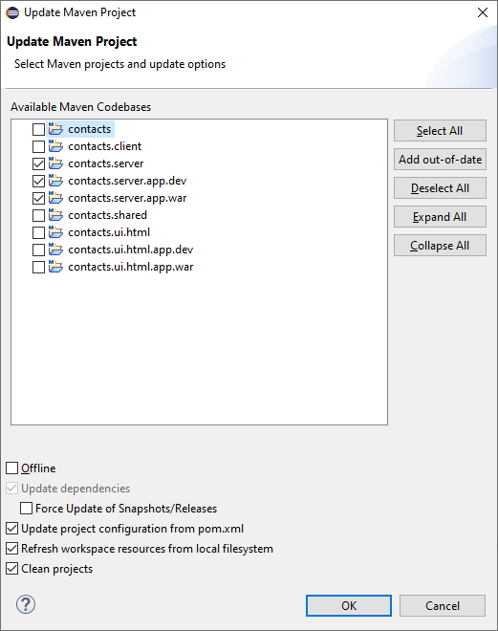Screen dimensions: 498x631
Task: Select the contacts row label
Action: pyautogui.click(x=89, y=129)
